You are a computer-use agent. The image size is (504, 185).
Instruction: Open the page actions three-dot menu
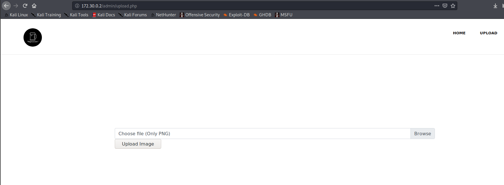pyautogui.click(x=437, y=6)
